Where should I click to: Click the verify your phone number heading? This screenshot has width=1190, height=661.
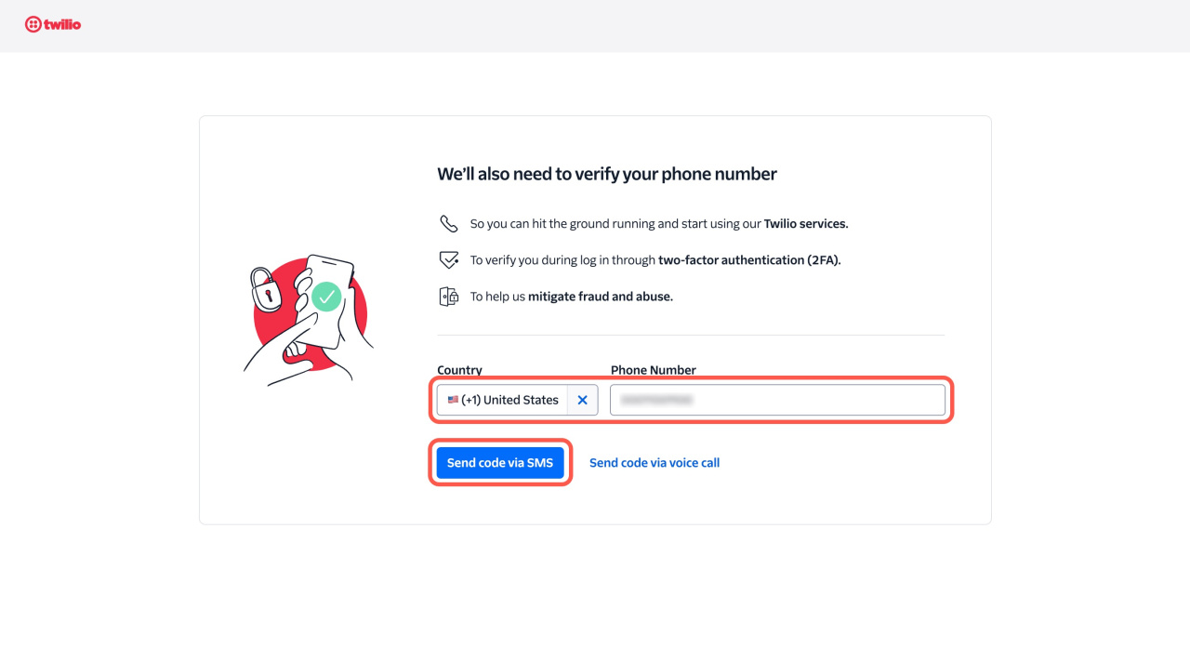[x=607, y=174]
